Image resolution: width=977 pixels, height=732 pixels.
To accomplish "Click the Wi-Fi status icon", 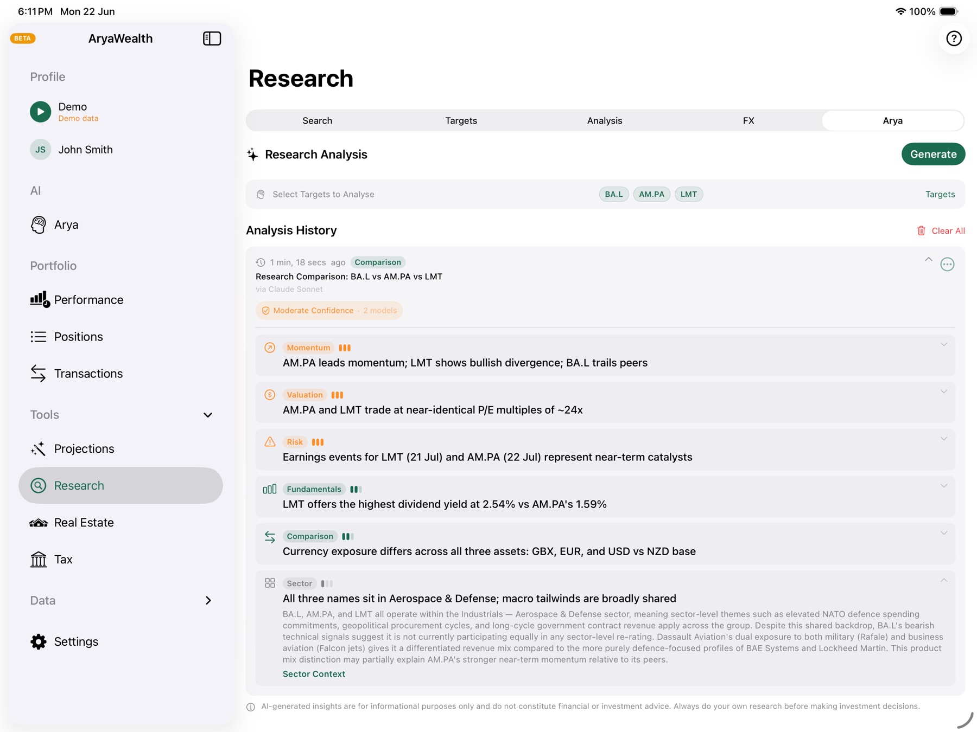I will coord(900,11).
